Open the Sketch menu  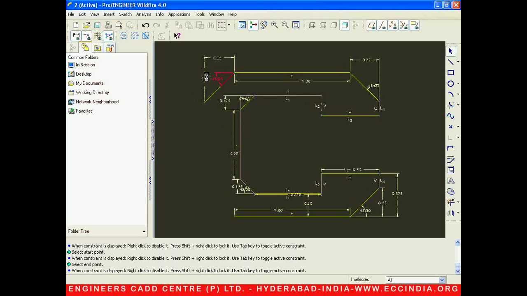tap(125, 14)
